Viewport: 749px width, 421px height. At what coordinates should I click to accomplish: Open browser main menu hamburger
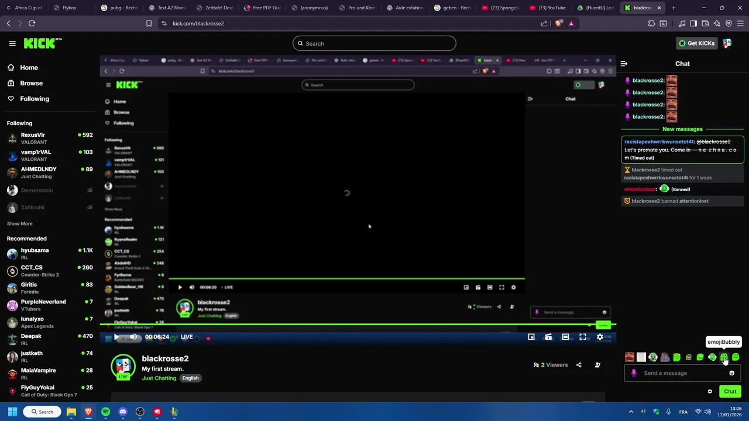[x=740, y=23]
